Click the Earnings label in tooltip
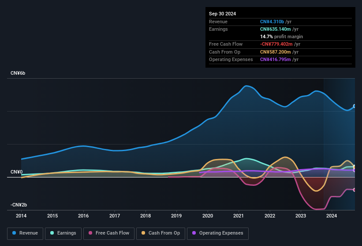 tap(218, 29)
